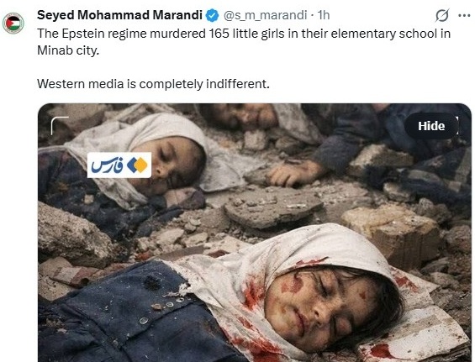Image resolution: width=475 pixels, height=362 pixels.
Task: Click the tweet line mentioning elementary school
Action: 244,34
